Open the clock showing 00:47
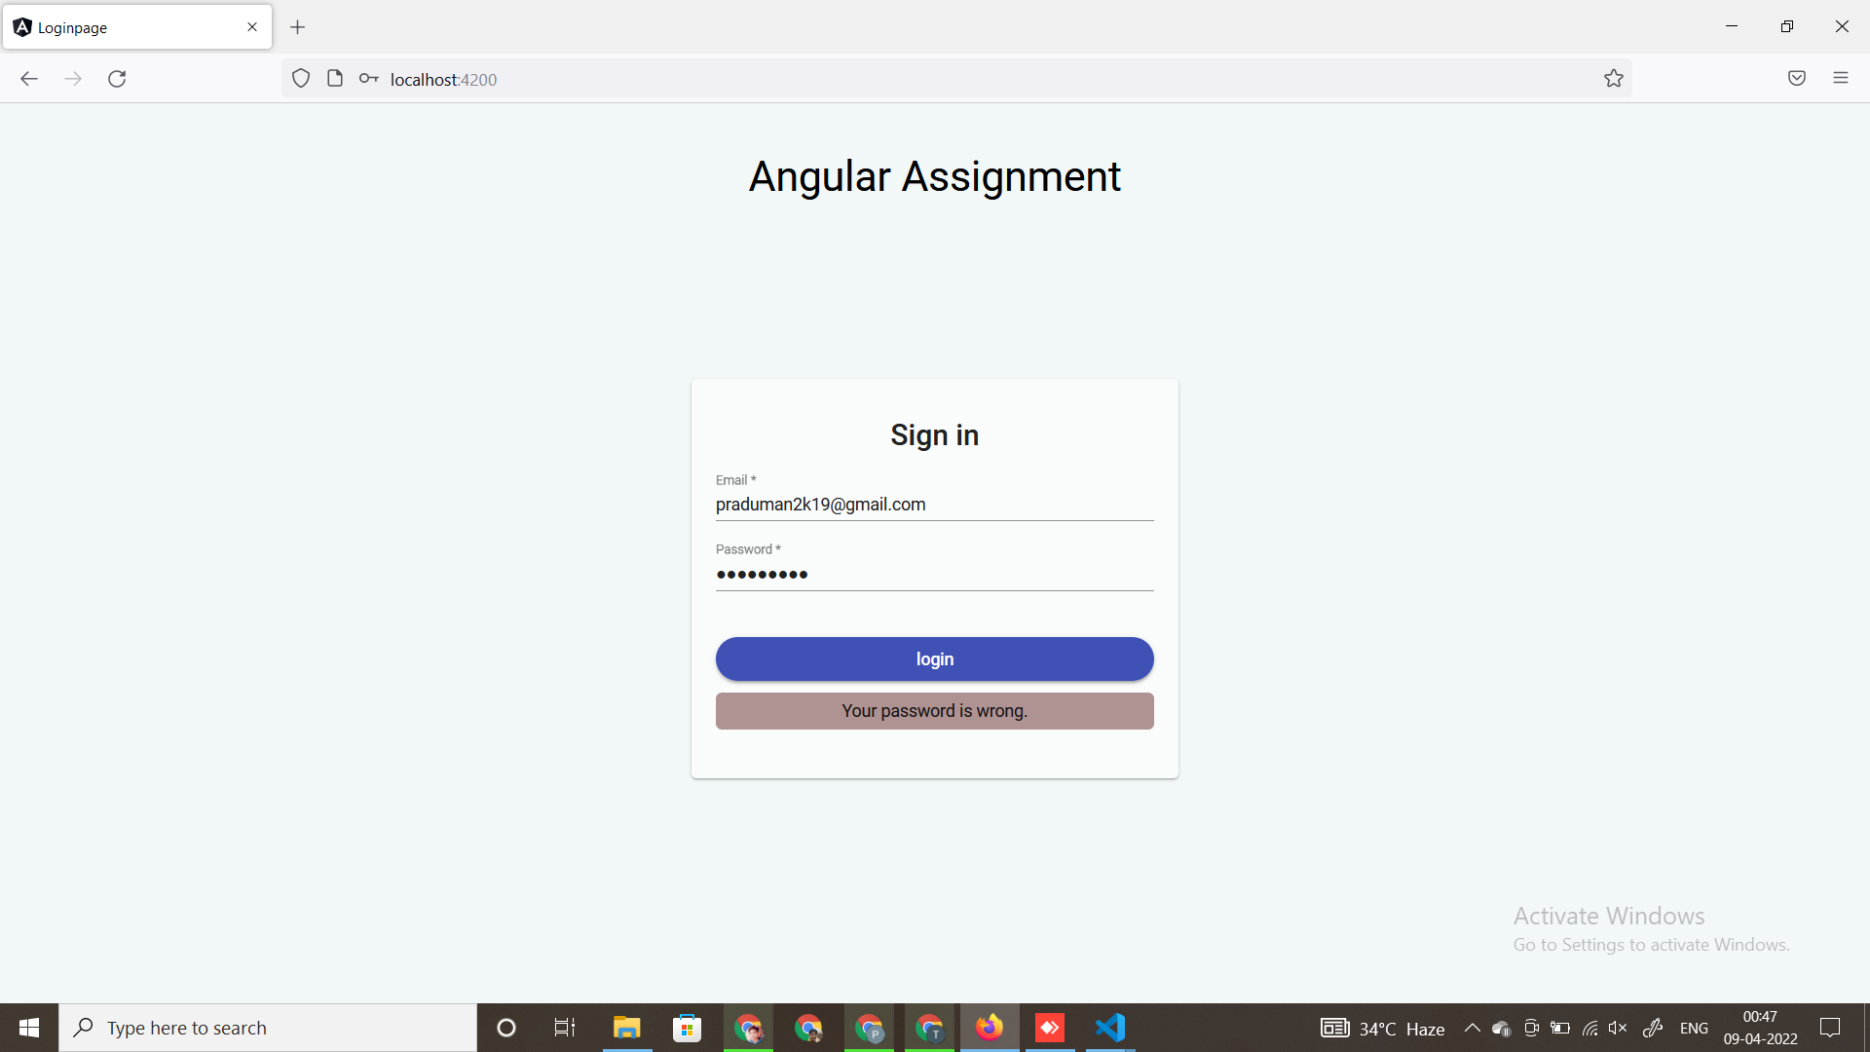The height and width of the screenshot is (1052, 1870). pyautogui.click(x=1761, y=1028)
